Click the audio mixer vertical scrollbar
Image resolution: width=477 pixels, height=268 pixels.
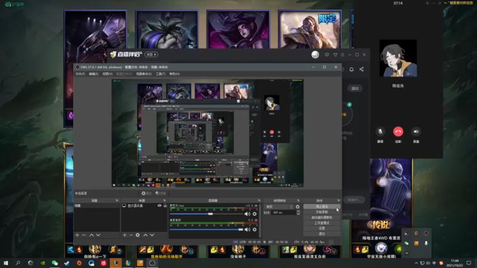point(260,220)
